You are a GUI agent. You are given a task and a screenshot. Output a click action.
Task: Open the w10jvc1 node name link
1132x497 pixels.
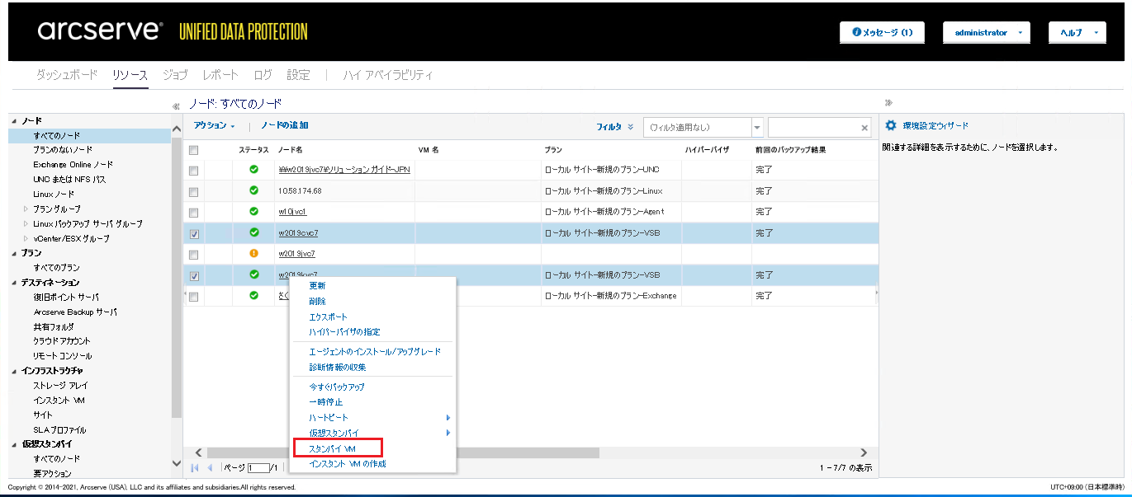pos(293,212)
